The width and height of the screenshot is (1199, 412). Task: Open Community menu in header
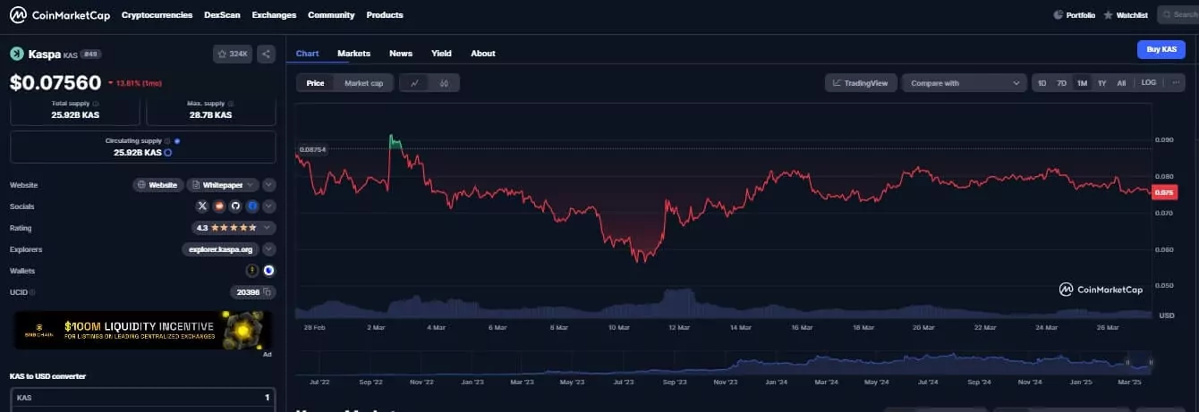[x=331, y=15]
